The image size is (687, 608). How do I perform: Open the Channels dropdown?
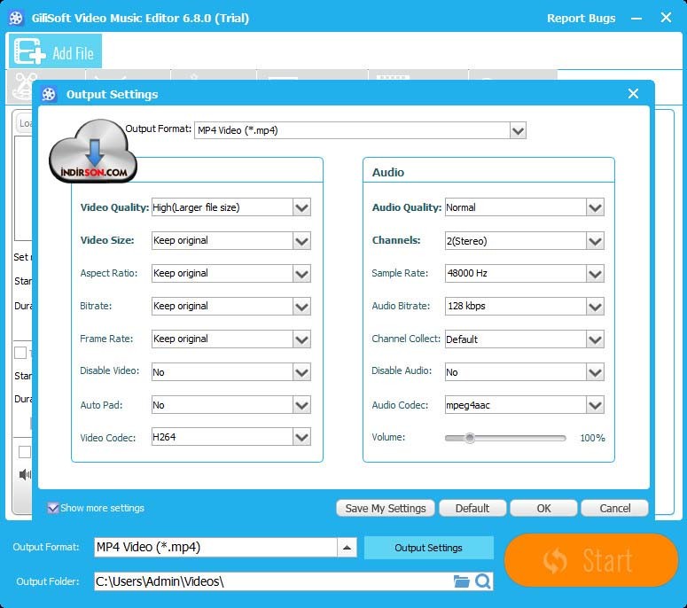595,240
